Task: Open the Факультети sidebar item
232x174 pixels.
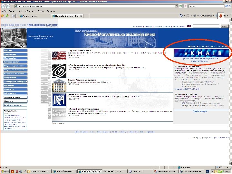Action: coord(15,54)
